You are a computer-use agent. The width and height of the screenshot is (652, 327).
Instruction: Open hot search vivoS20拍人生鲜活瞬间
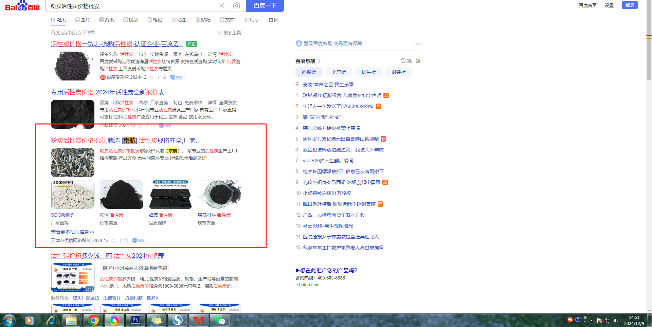coord(328,161)
